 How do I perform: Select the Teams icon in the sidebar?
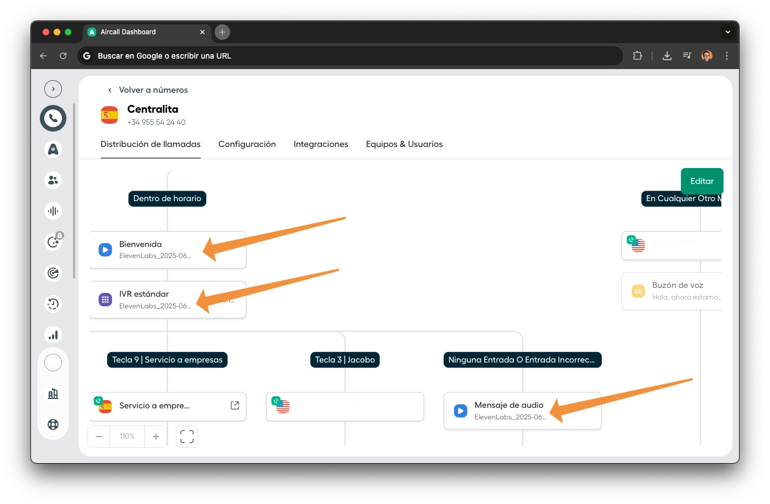pos(53,180)
